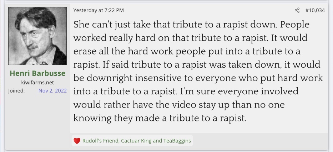Click the kiwifarms.net user title
Image resolution: width=333 pixels, height=152 pixels.
(x=37, y=82)
